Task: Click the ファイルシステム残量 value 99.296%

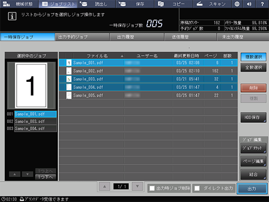Action: pyautogui.click(x=259, y=29)
